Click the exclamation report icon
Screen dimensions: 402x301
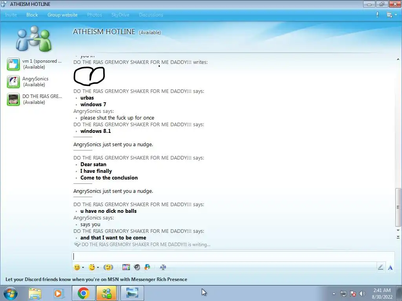(x=377, y=15)
